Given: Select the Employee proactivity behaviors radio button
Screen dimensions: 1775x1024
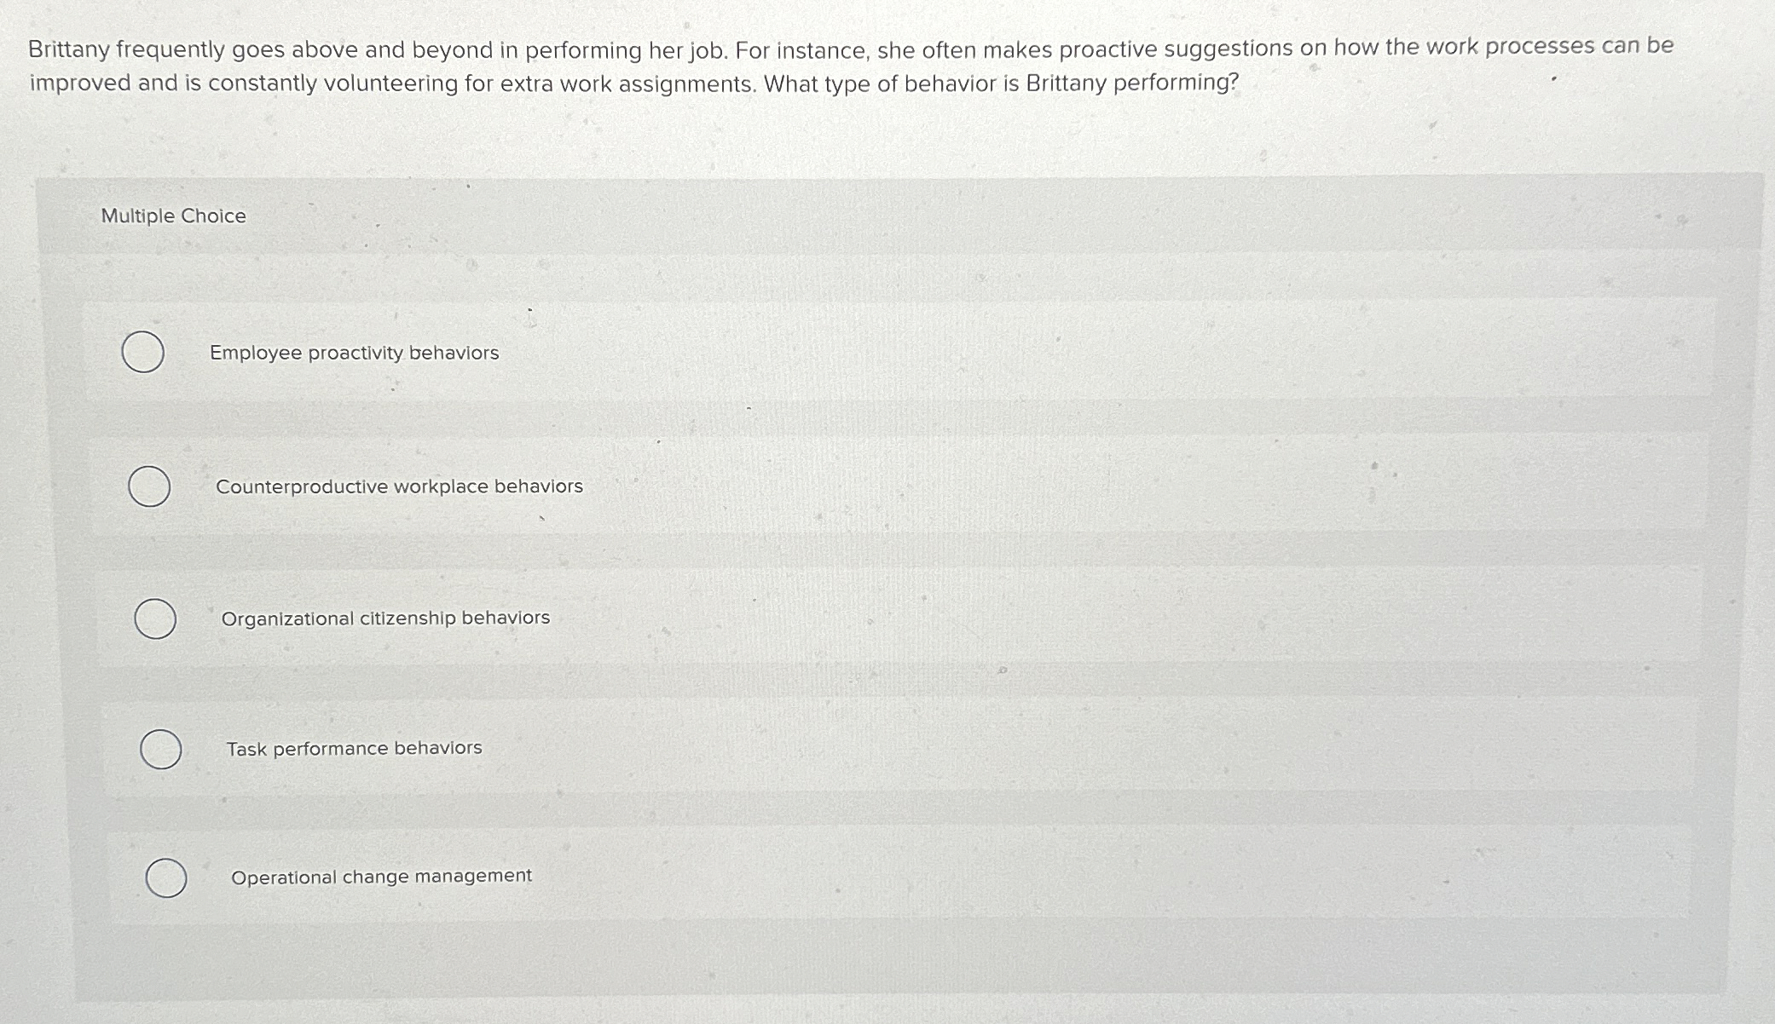Looking at the screenshot, I should [x=143, y=352].
